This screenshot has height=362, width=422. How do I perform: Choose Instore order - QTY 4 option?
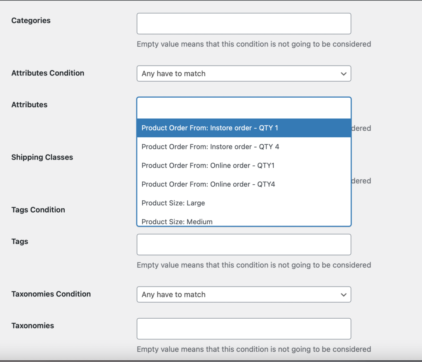(244, 147)
